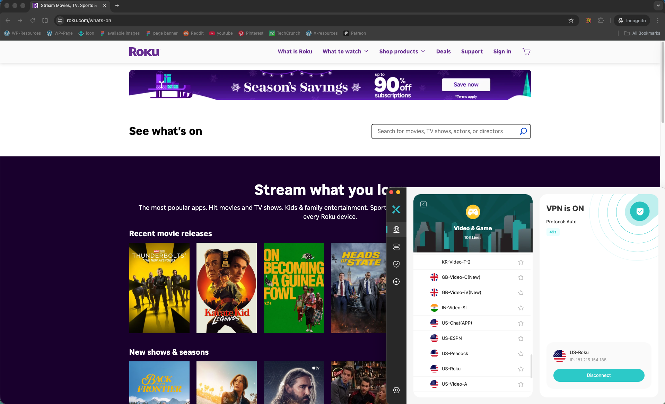Open the Shop products dropdown
Viewport: 665px width, 404px height.
(402, 51)
